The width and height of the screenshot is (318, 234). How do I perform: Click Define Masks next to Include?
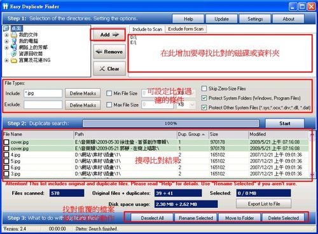(83, 93)
